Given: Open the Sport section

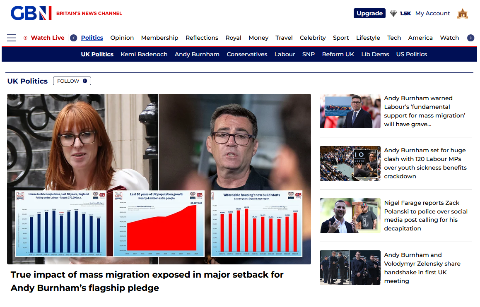Looking at the screenshot, I should point(341,38).
